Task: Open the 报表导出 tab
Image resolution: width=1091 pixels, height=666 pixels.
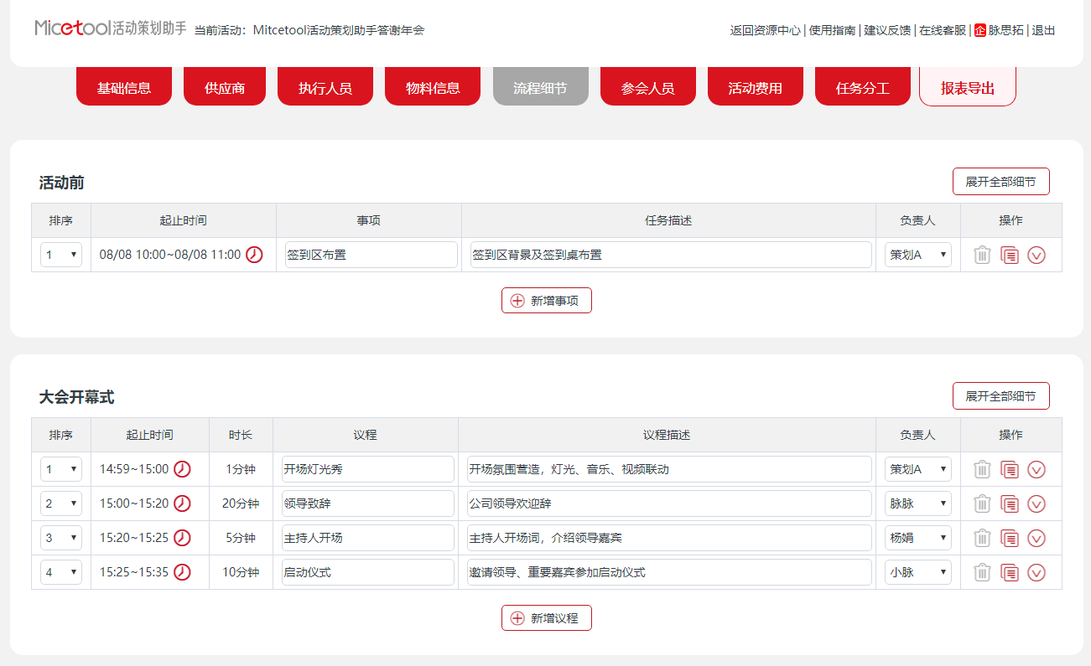Action: pos(968,86)
